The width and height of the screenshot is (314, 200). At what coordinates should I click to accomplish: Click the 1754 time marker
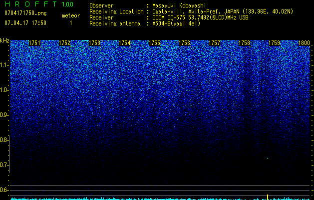pos(125,43)
